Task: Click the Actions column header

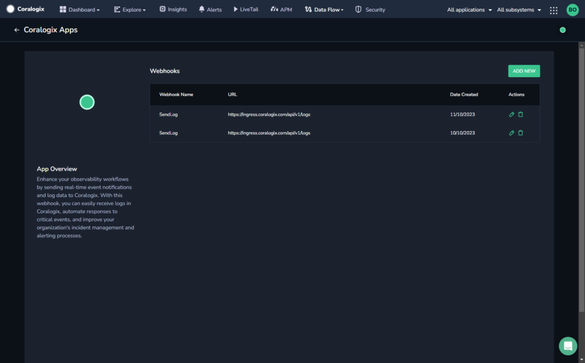Action: (x=516, y=94)
